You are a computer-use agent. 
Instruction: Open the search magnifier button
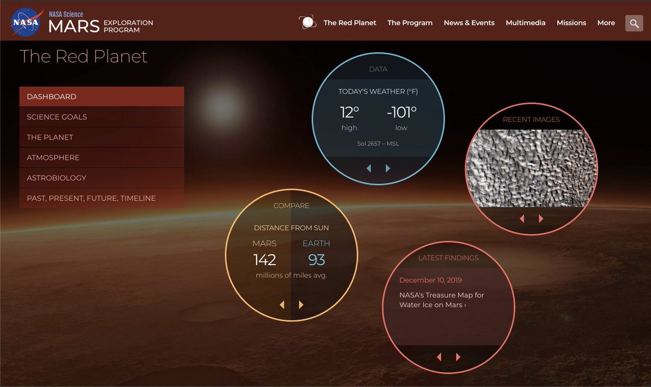(x=634, y=23)
